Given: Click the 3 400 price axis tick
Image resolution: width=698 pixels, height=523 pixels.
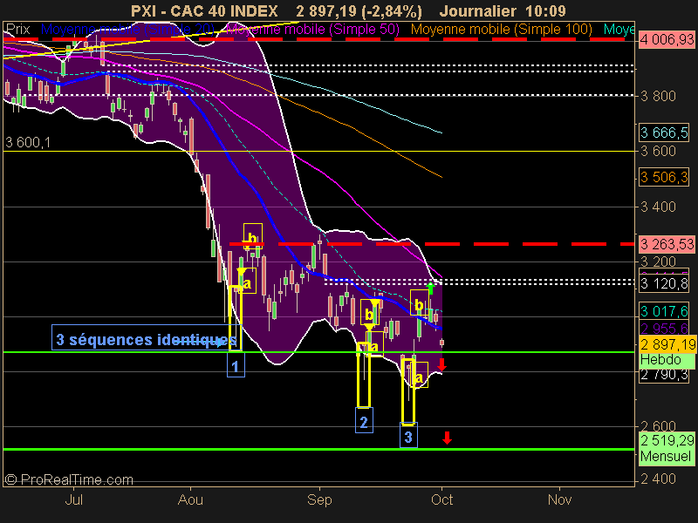Looking at the screenshot, I should click(659, 207).
